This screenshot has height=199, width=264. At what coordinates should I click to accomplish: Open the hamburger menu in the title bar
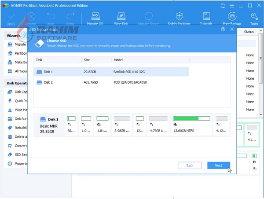tap(232, 6)
